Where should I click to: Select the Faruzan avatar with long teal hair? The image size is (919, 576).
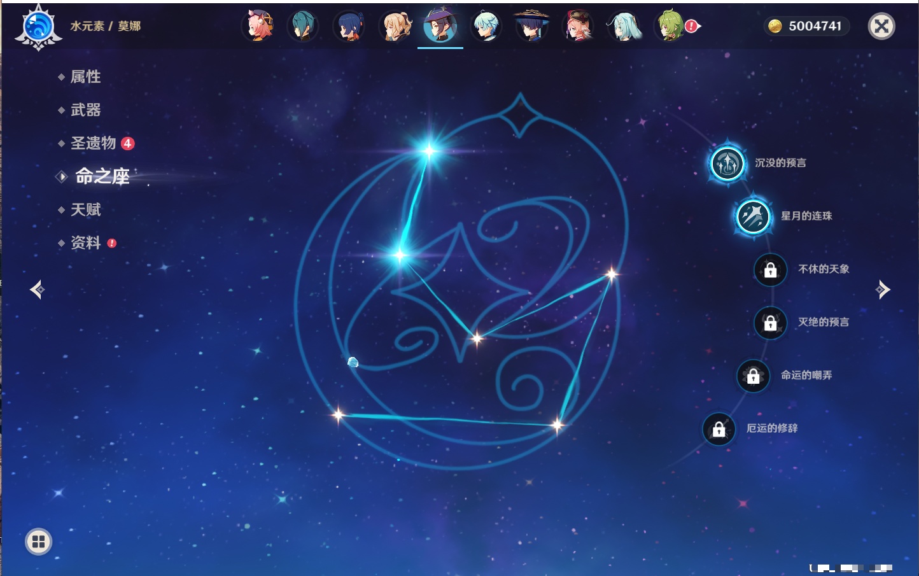(624, 26)
